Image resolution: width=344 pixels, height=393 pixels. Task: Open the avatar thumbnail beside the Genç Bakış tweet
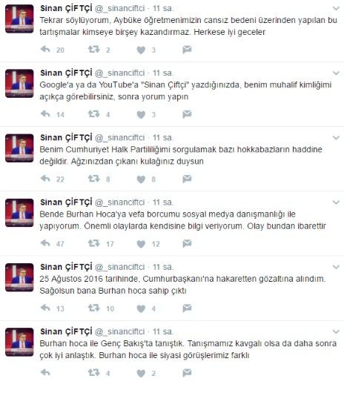(19, 342)
